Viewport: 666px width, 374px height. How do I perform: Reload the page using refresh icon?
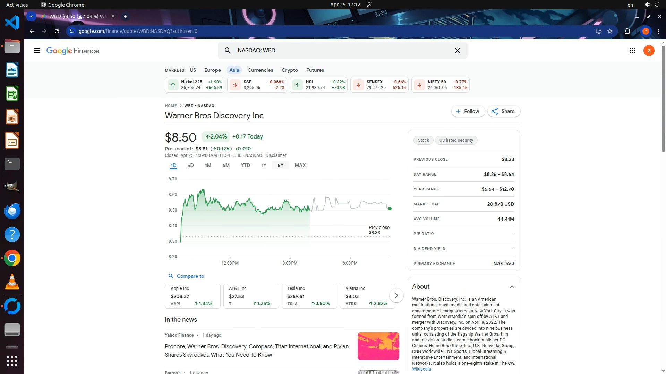(57, 31)
